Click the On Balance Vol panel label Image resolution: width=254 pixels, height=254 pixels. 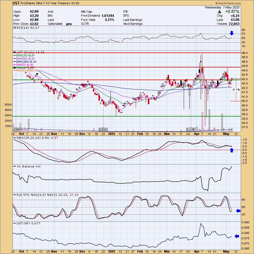coord(29,166)
